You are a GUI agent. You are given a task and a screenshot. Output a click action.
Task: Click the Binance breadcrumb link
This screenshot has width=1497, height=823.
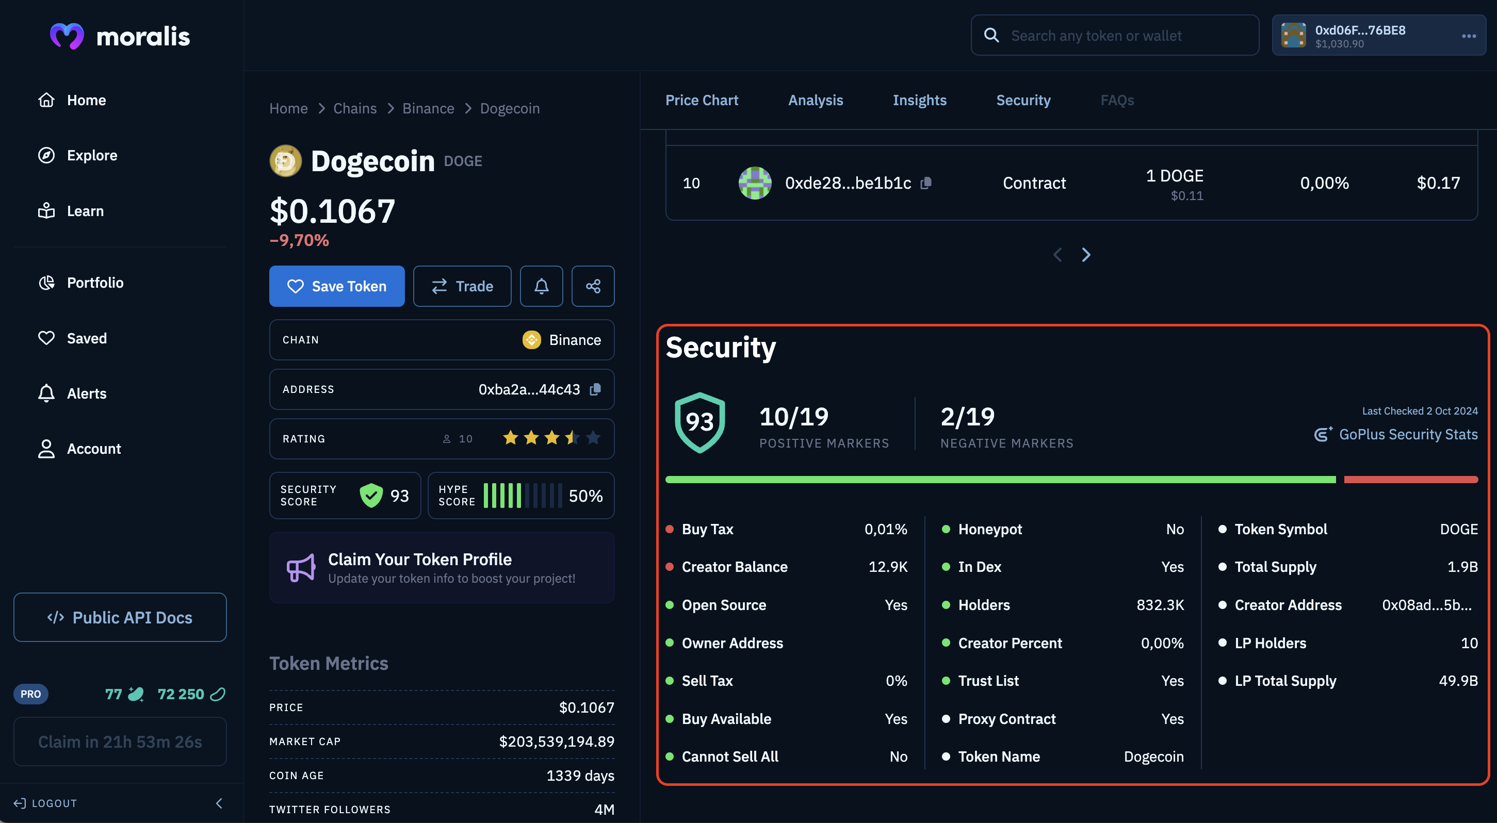[x=428, y=108]
